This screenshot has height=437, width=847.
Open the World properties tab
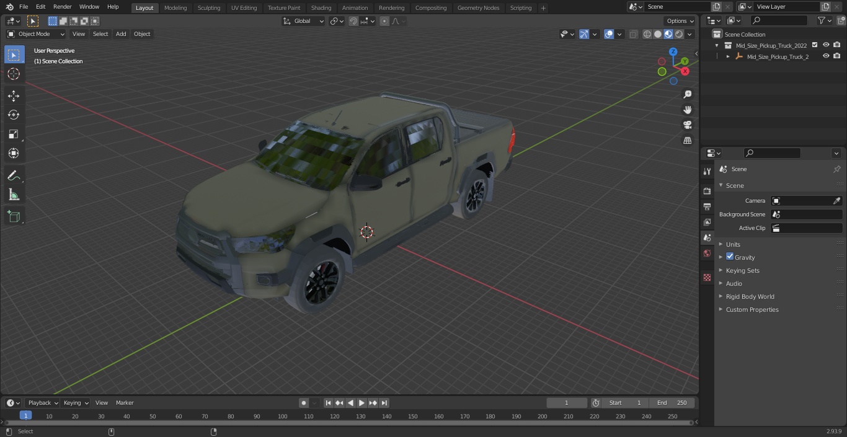pyautogui.click(x=707, y=253)
